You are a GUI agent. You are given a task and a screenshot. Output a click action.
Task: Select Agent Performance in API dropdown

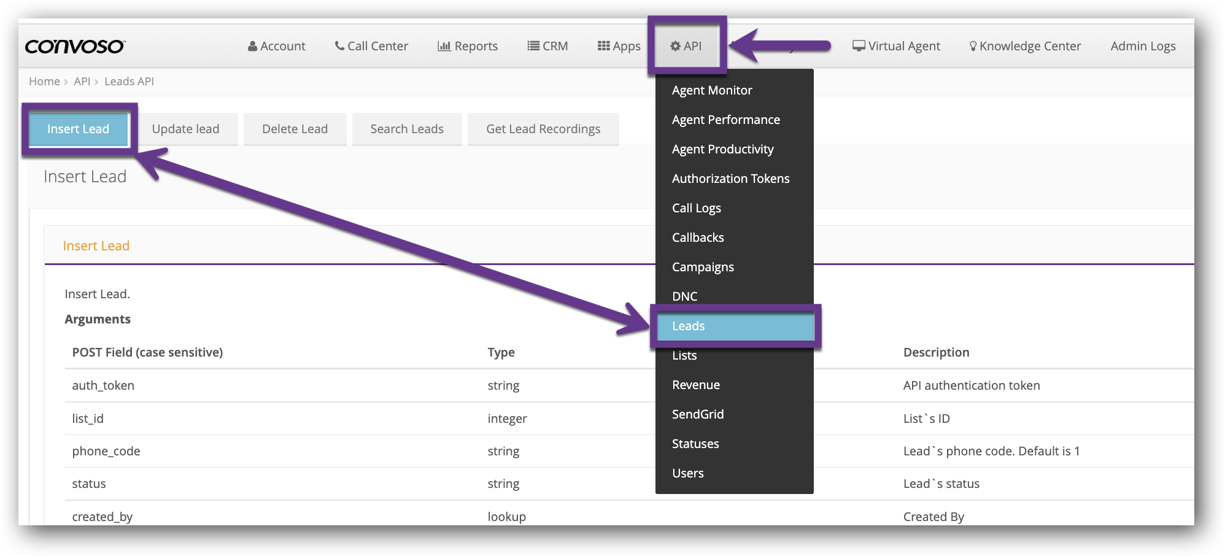(x=735, y=120)
